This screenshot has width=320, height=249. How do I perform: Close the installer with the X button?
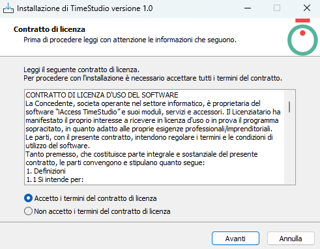click(307, 8)
